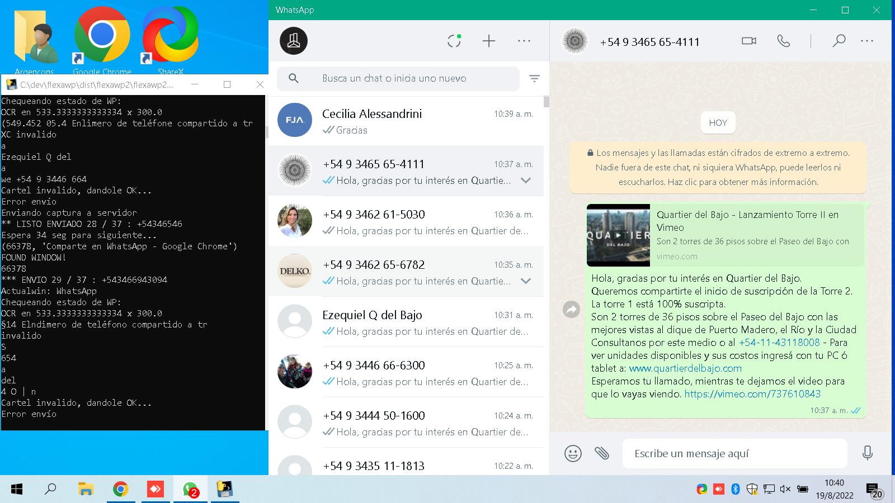Search within the open conversation
Viewport: 895px width, 503px height.
tap(839, 41)
